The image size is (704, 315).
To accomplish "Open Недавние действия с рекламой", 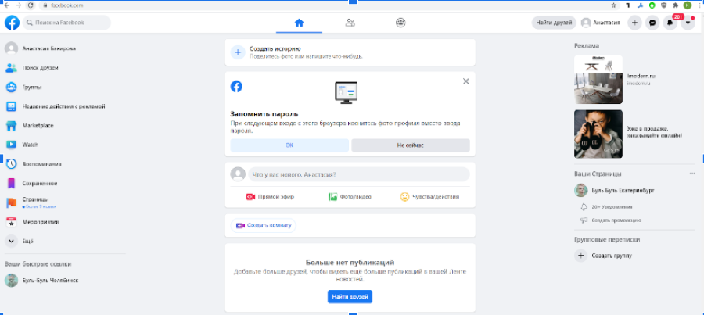I will (x=63, y=106).
